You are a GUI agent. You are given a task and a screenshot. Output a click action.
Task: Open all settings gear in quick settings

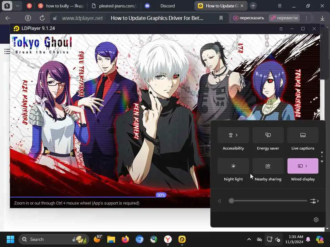316,220
